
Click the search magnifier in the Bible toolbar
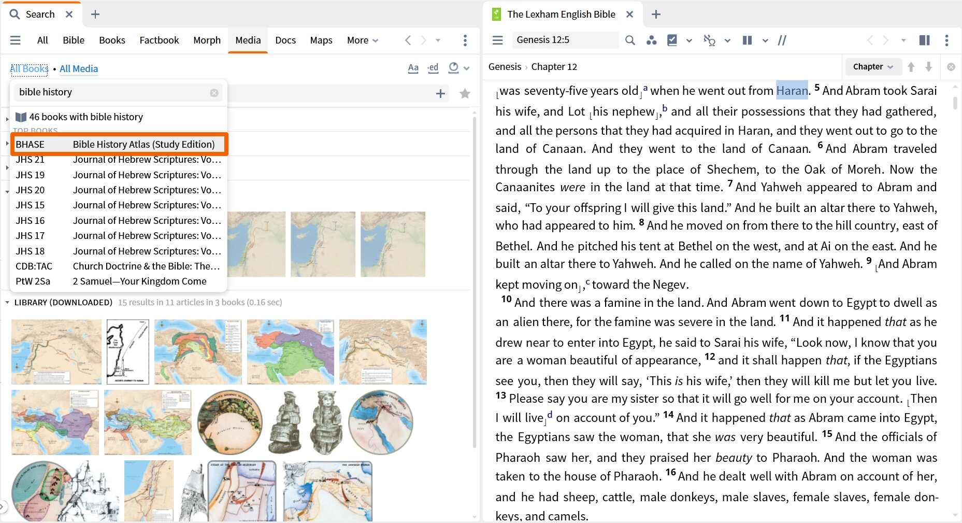(630, 40)
